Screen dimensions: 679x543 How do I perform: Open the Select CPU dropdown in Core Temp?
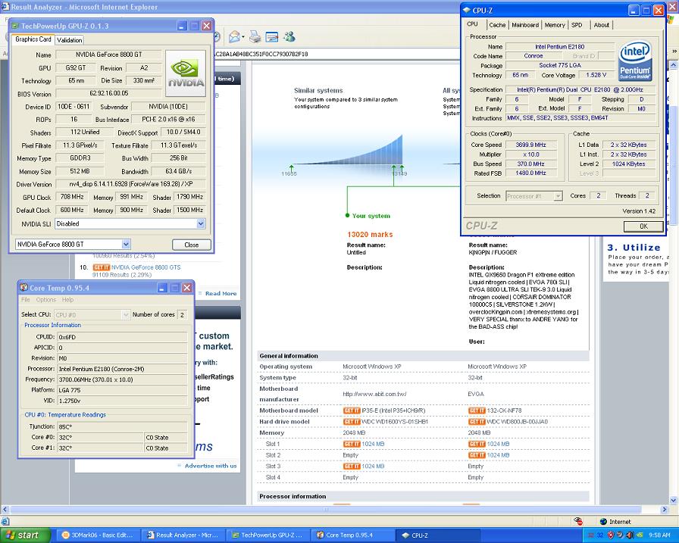coord(126,315)
